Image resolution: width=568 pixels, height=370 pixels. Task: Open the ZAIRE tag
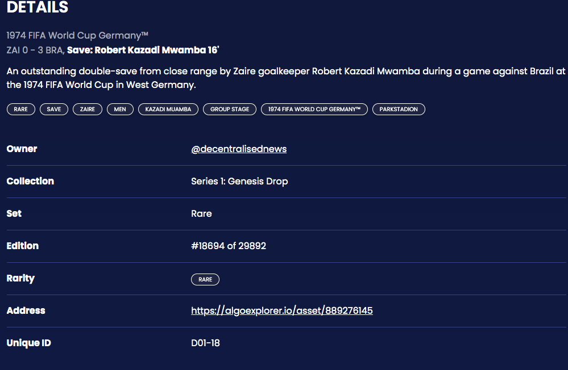pyautogui.click(x=88, y=109)
